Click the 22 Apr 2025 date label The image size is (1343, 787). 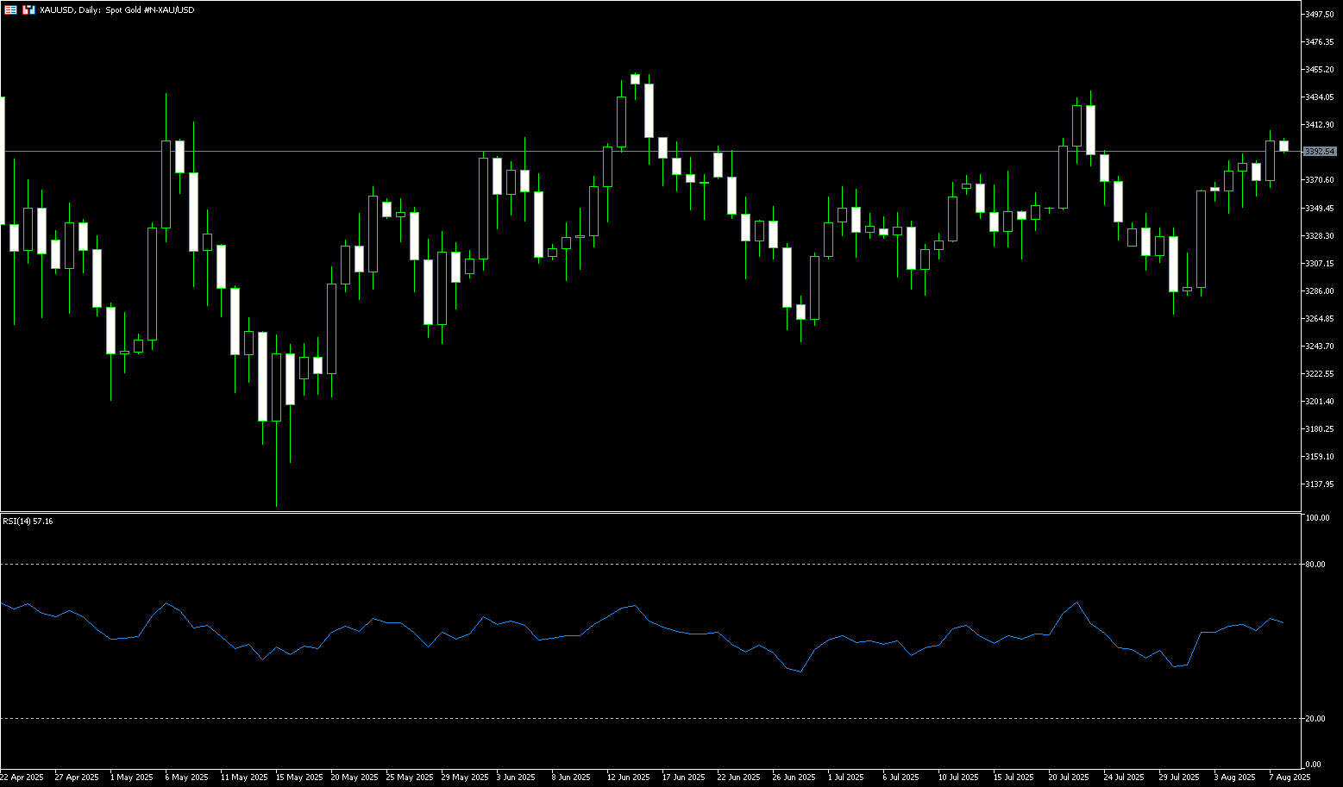[22, 778]
